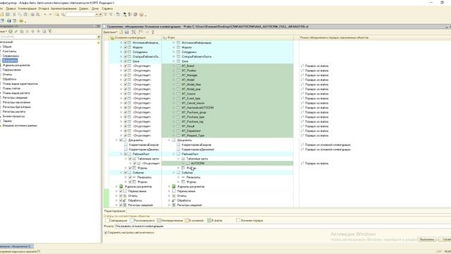Click the AUTOCRM table part icon
The width and height of the screenshot is (451, 254).
tap(187, 163)
